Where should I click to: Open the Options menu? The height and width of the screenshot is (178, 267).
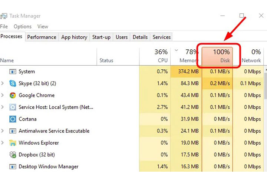pyautogui.click(x=23, y=27)
